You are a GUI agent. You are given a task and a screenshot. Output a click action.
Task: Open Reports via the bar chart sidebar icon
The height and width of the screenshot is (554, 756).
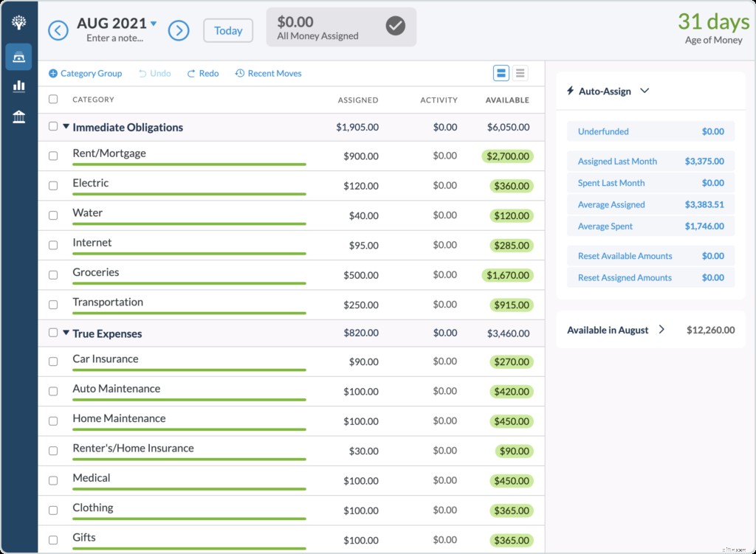[18, 86]
